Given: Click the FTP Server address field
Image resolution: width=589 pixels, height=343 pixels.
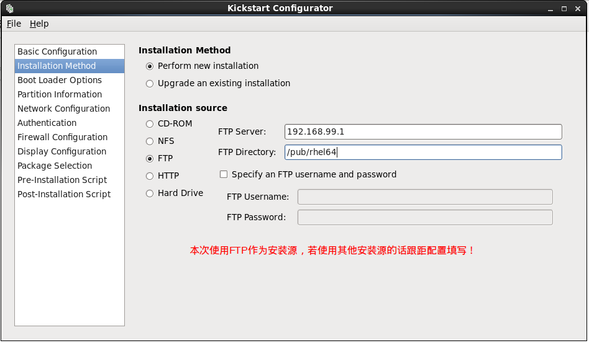Looking at the screenshot, I should coord(423,132).
